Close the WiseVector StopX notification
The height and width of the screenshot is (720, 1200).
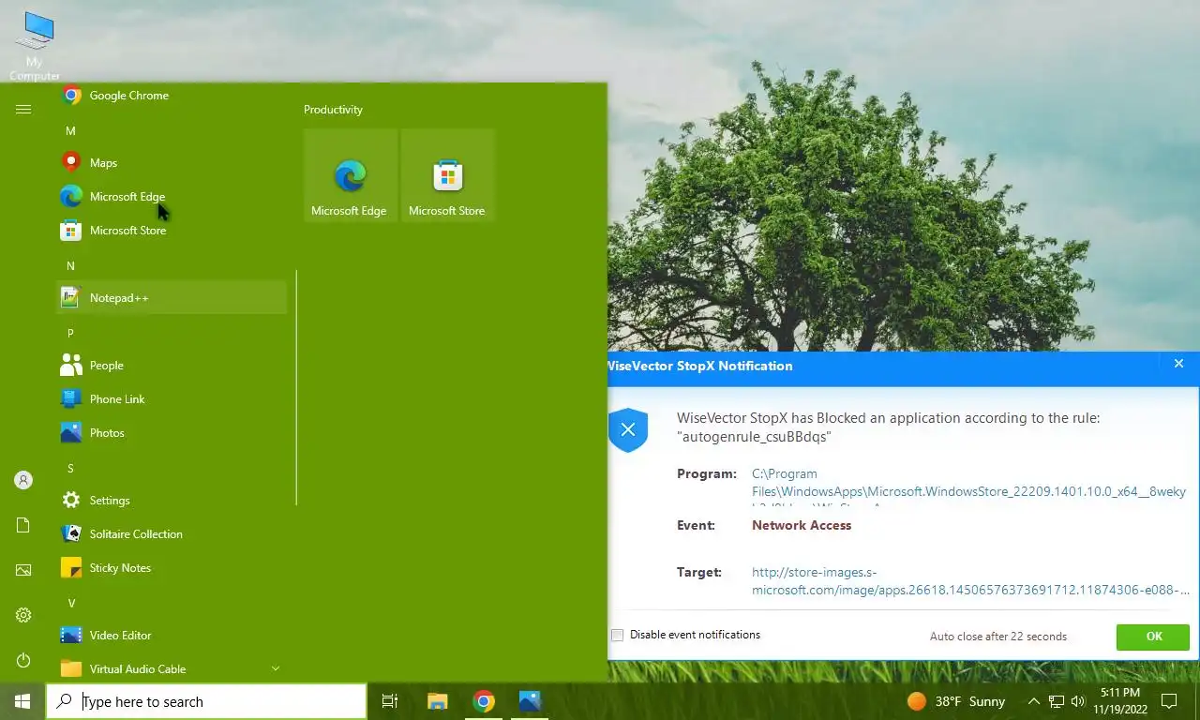click(1178, 364)
